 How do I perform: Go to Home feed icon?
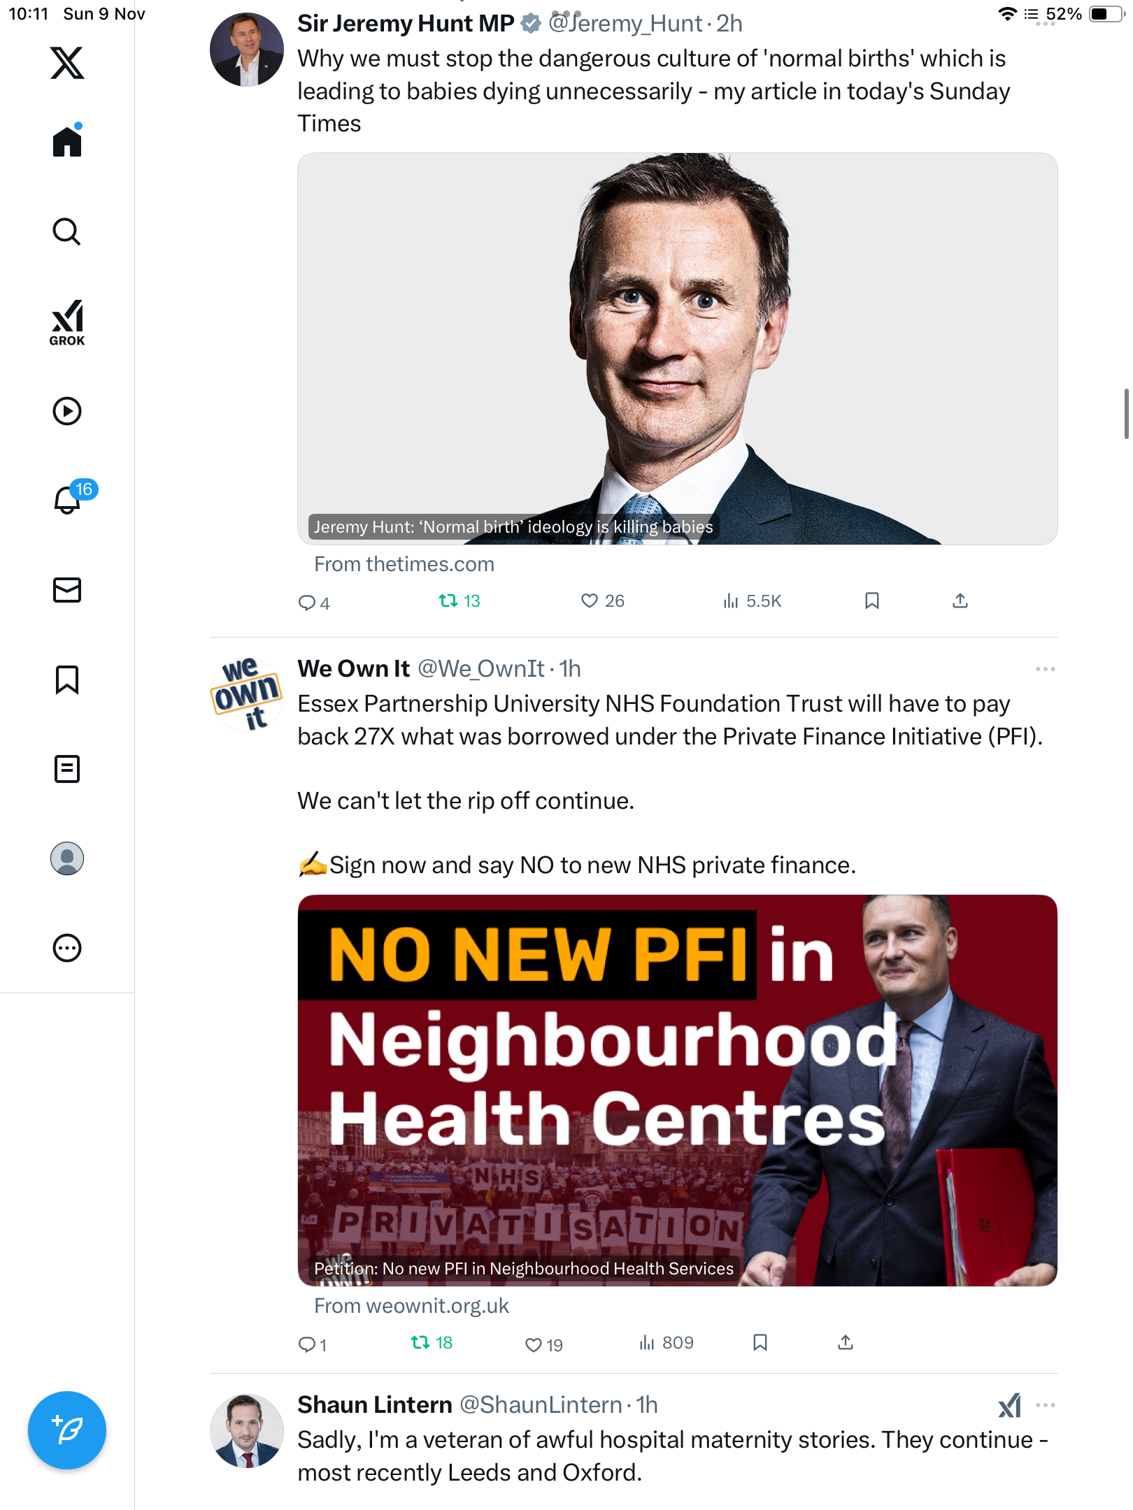pos(67,141)
